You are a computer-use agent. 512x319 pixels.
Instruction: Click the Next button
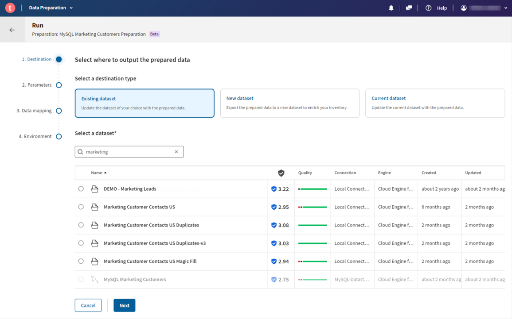124,305
